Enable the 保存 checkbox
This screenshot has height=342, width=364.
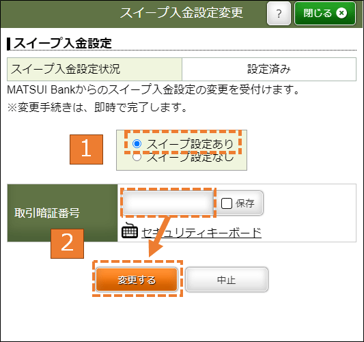tap(226, 203)
